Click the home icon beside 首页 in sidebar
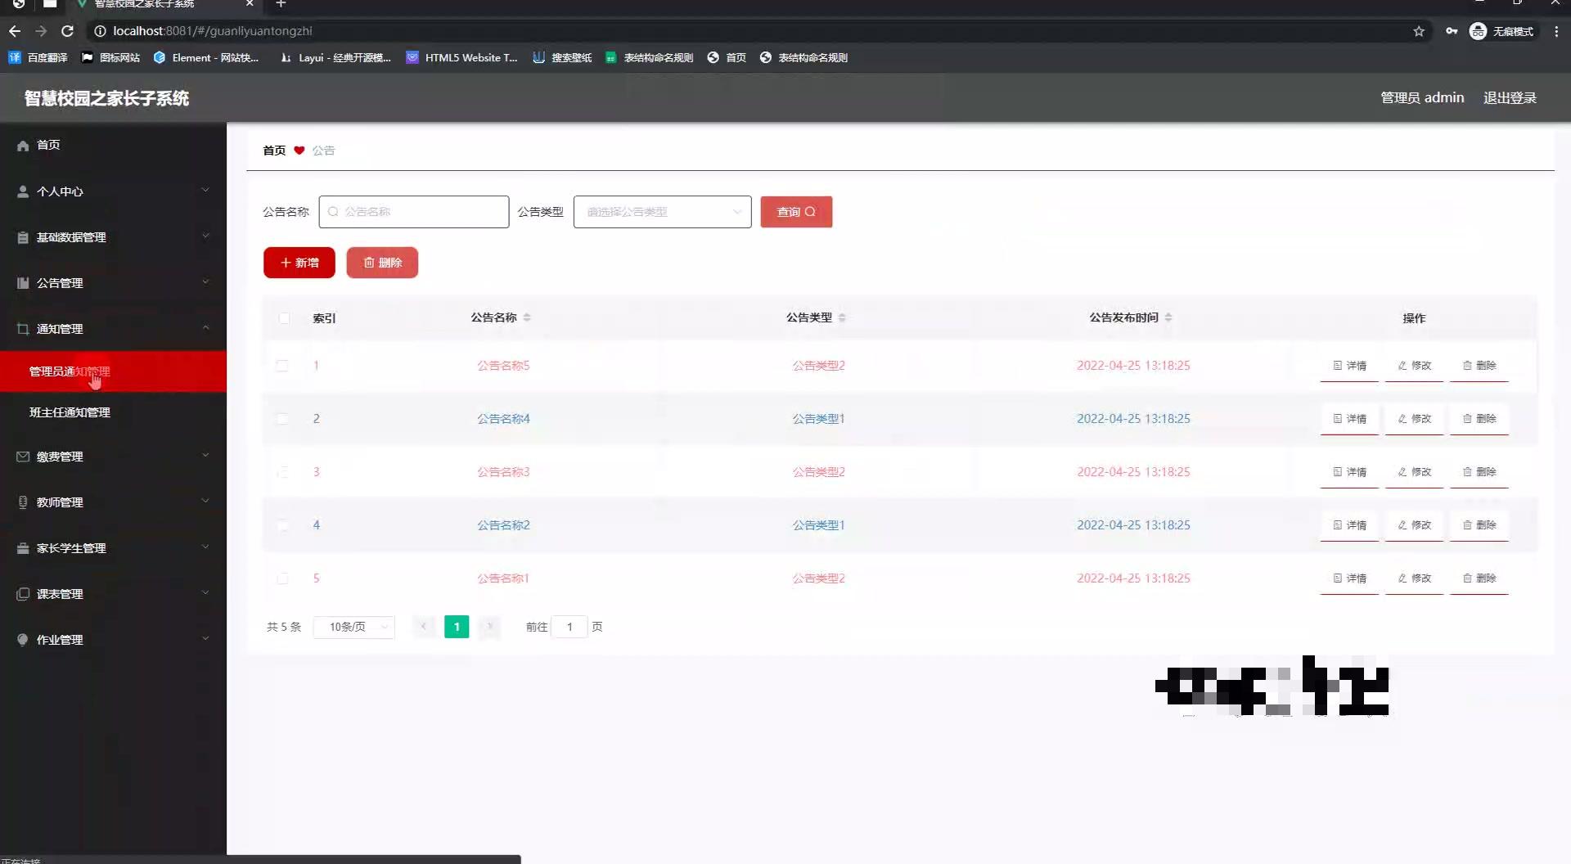The height and width of the screenshot is (864, 1571). (x=23, y=146)
